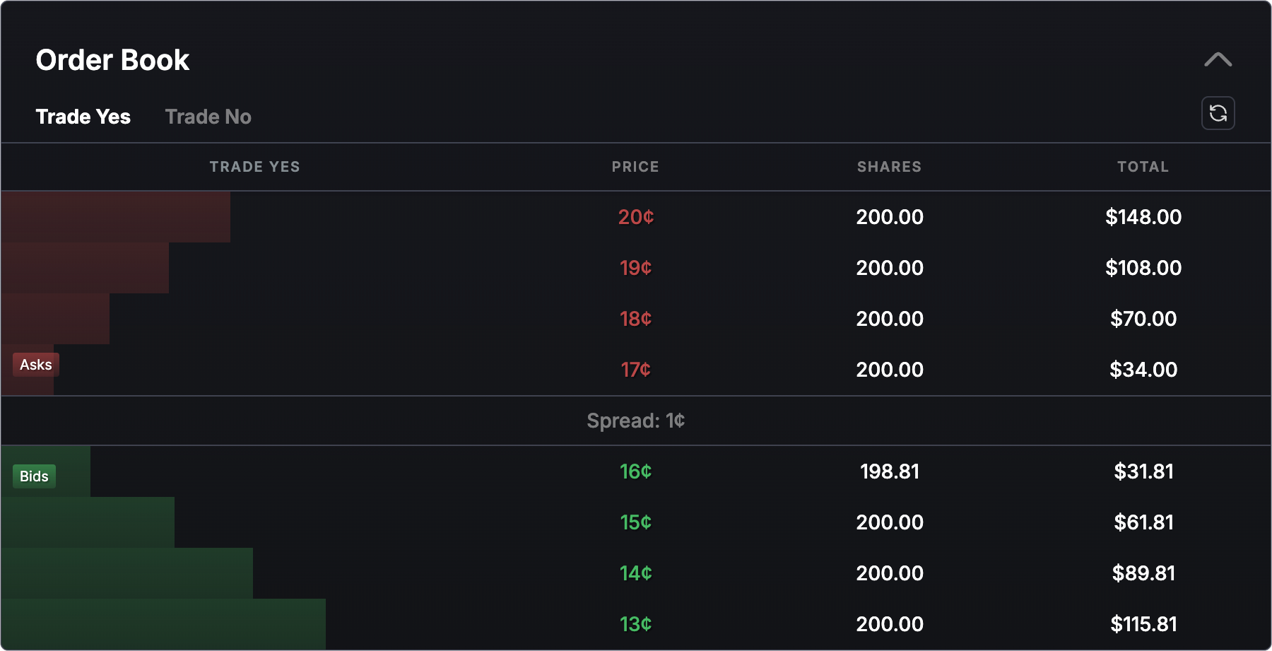The image size is (1272, 651).
Task: Click the Spread: 1¢ row
Action: click(635, 420)
